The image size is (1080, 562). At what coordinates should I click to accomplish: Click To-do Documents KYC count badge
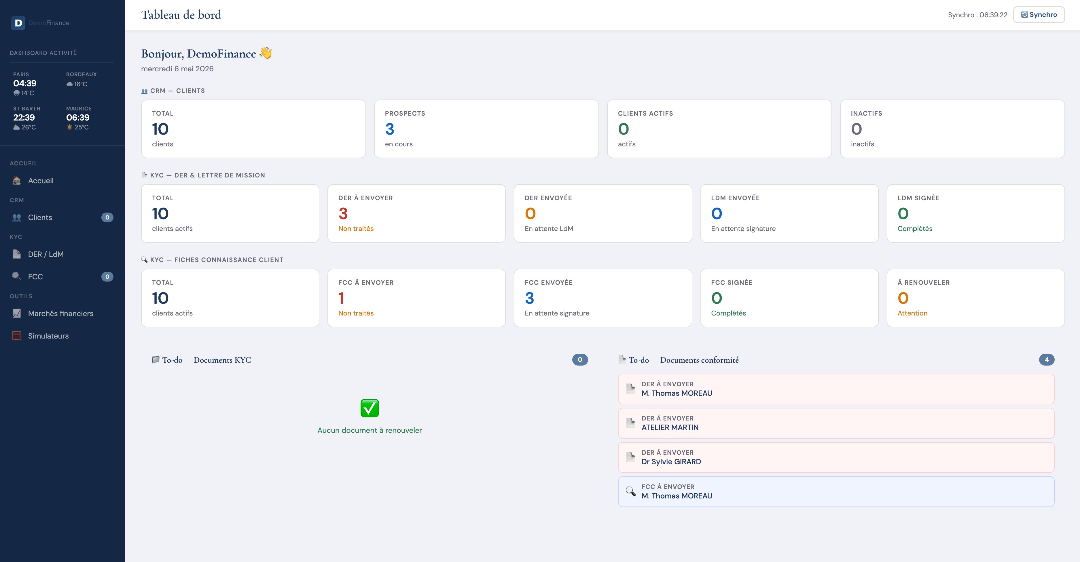[580, 359]
